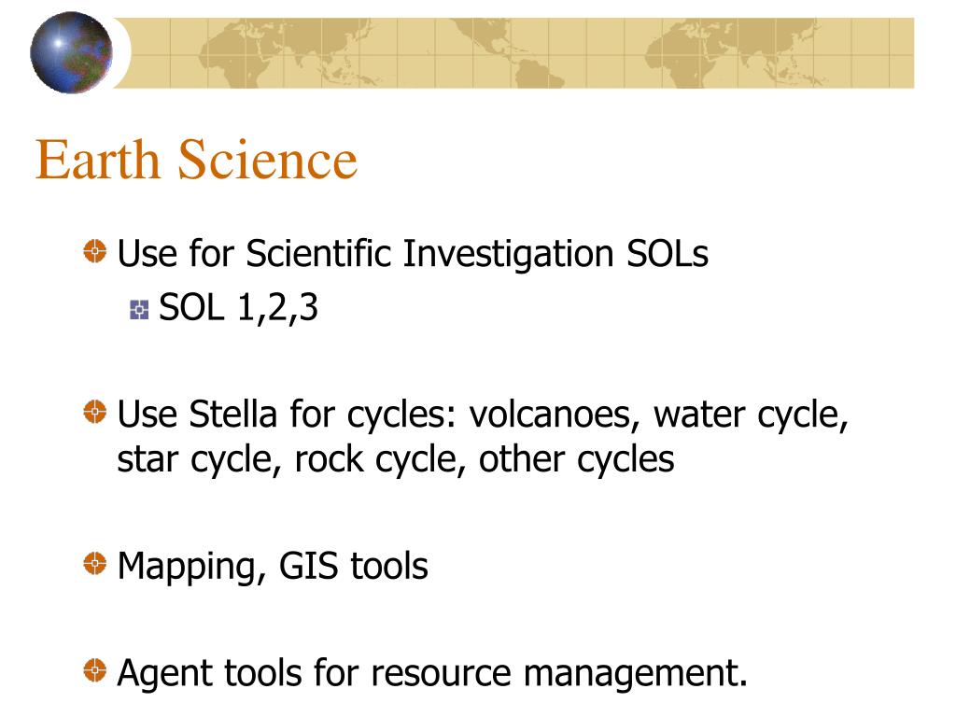This screenshot has height=717, width=956.
Task: Click the Mapping, GIS tools line
Action: pyautogui.click(x=273, y=567)
